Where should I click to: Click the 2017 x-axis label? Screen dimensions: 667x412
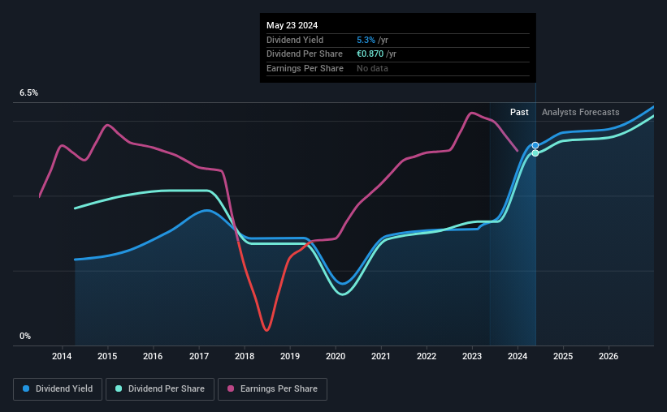tap(199, 356)
